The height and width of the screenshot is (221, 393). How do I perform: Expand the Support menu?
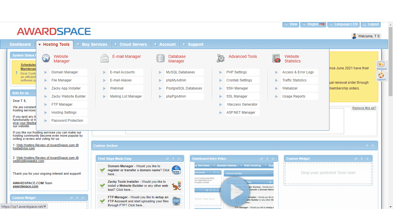coord(193,44)
